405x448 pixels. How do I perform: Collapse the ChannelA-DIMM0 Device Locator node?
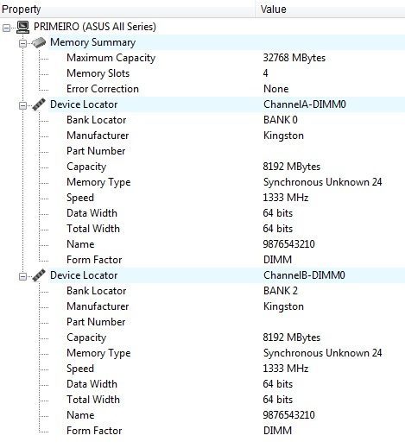click(22, 105)
